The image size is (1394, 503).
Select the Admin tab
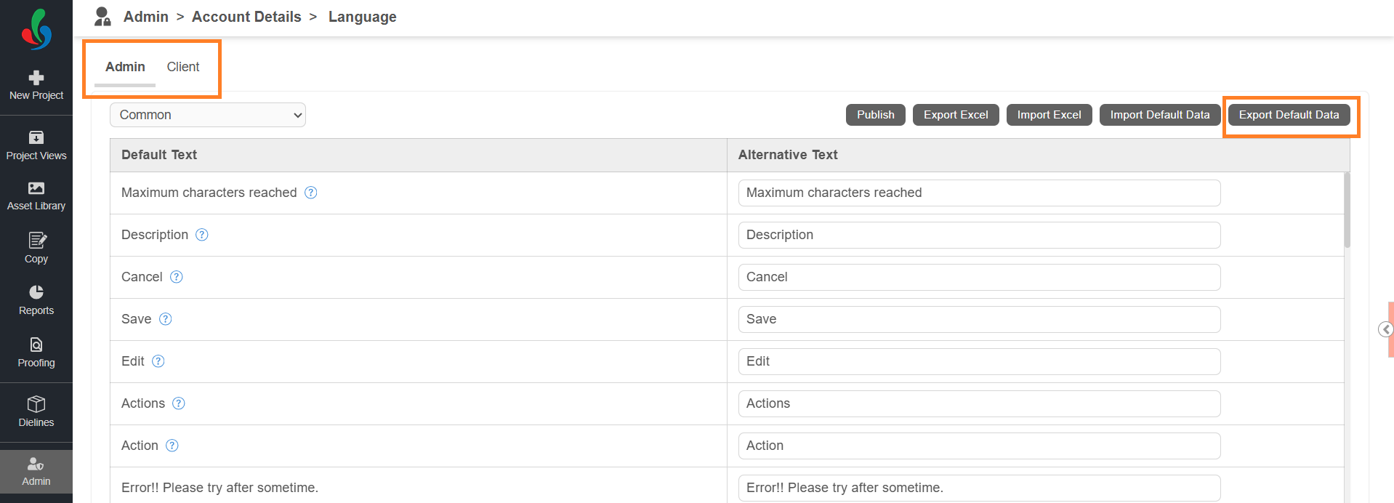pos(125,67)
